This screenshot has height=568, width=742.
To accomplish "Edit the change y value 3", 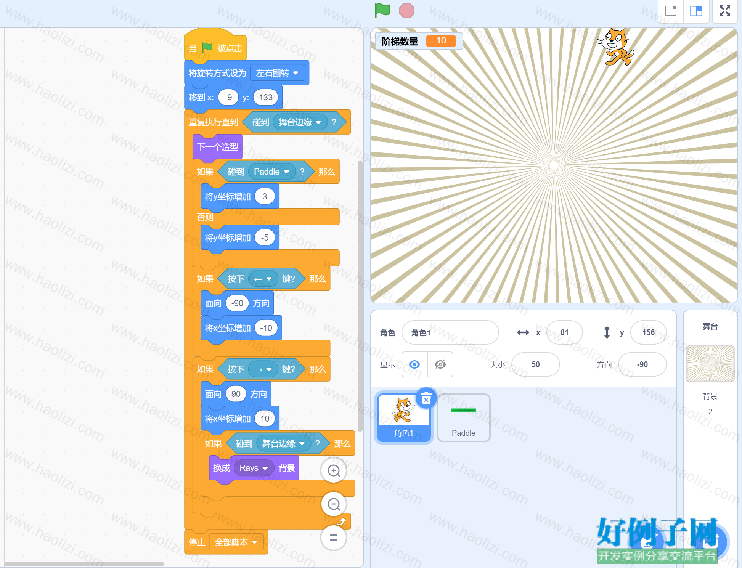I will [x=265, y=196].
